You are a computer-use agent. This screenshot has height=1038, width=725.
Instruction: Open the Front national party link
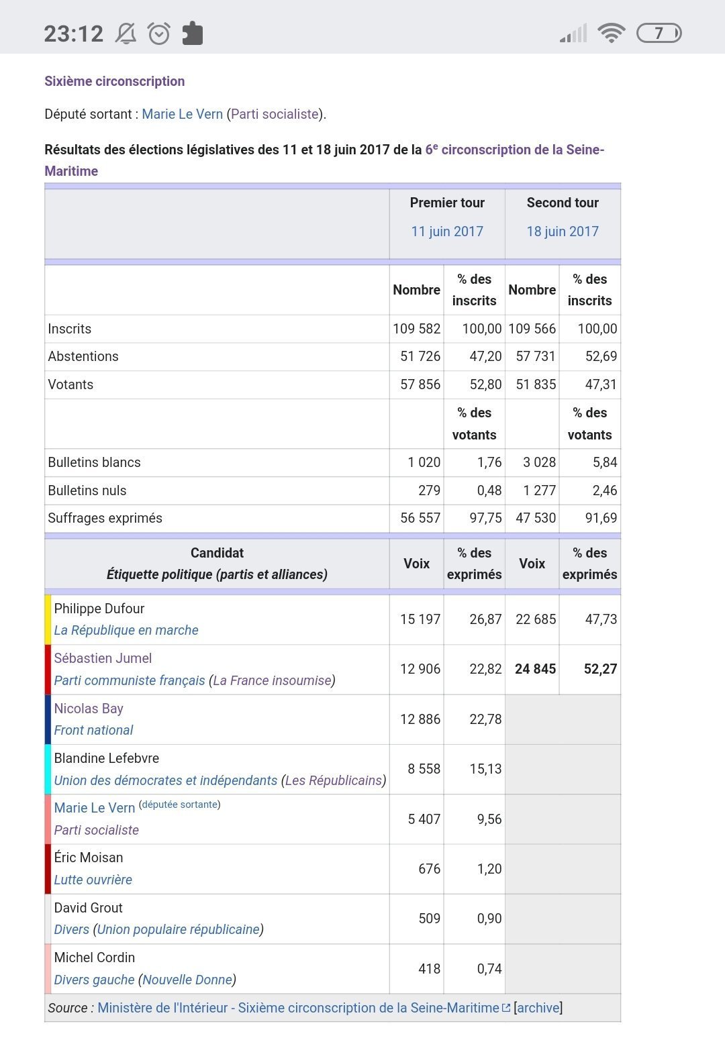(x=93, y=730)
